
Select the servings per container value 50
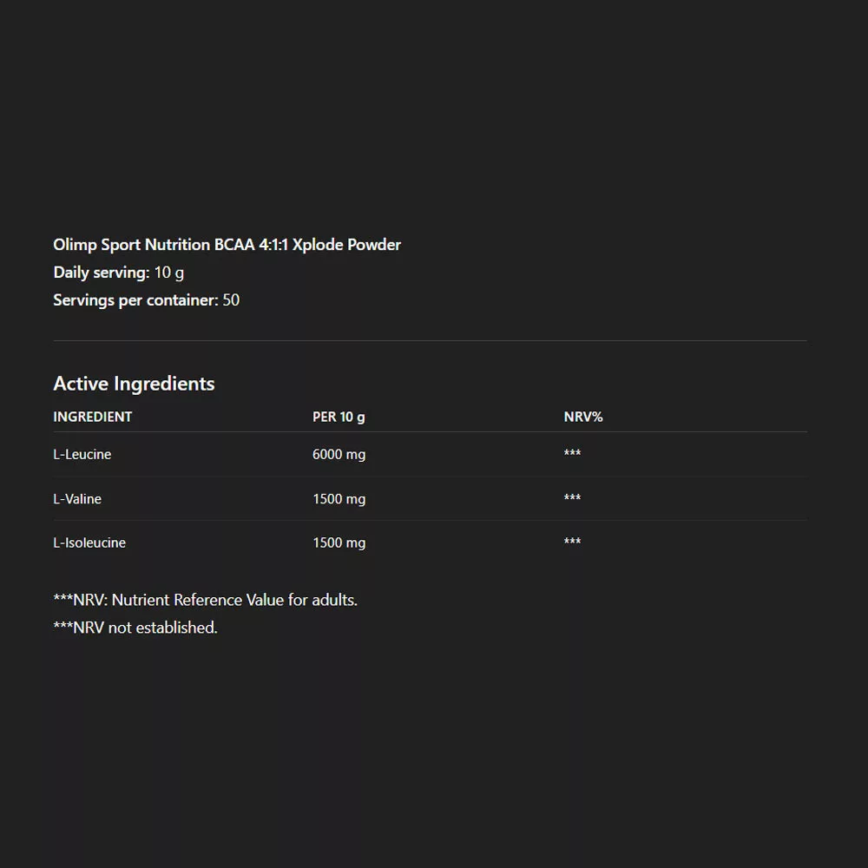231,300
